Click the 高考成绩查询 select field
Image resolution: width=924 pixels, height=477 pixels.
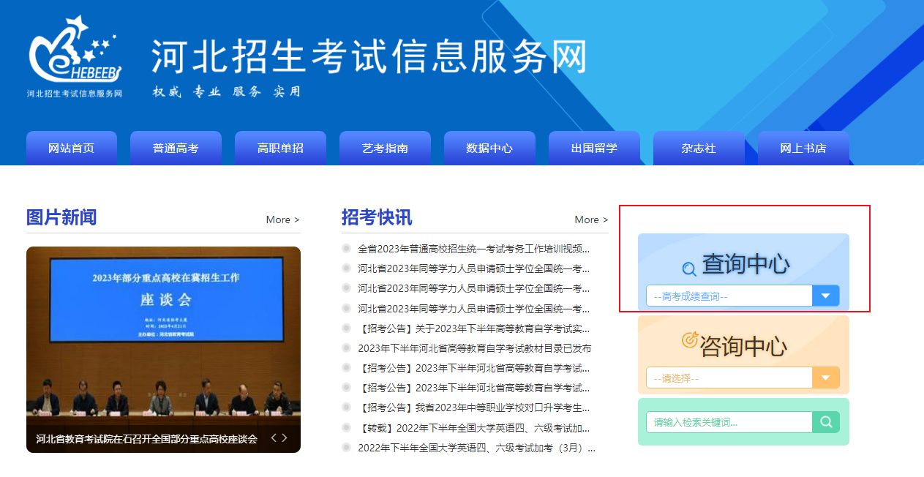tap(743, 296)
